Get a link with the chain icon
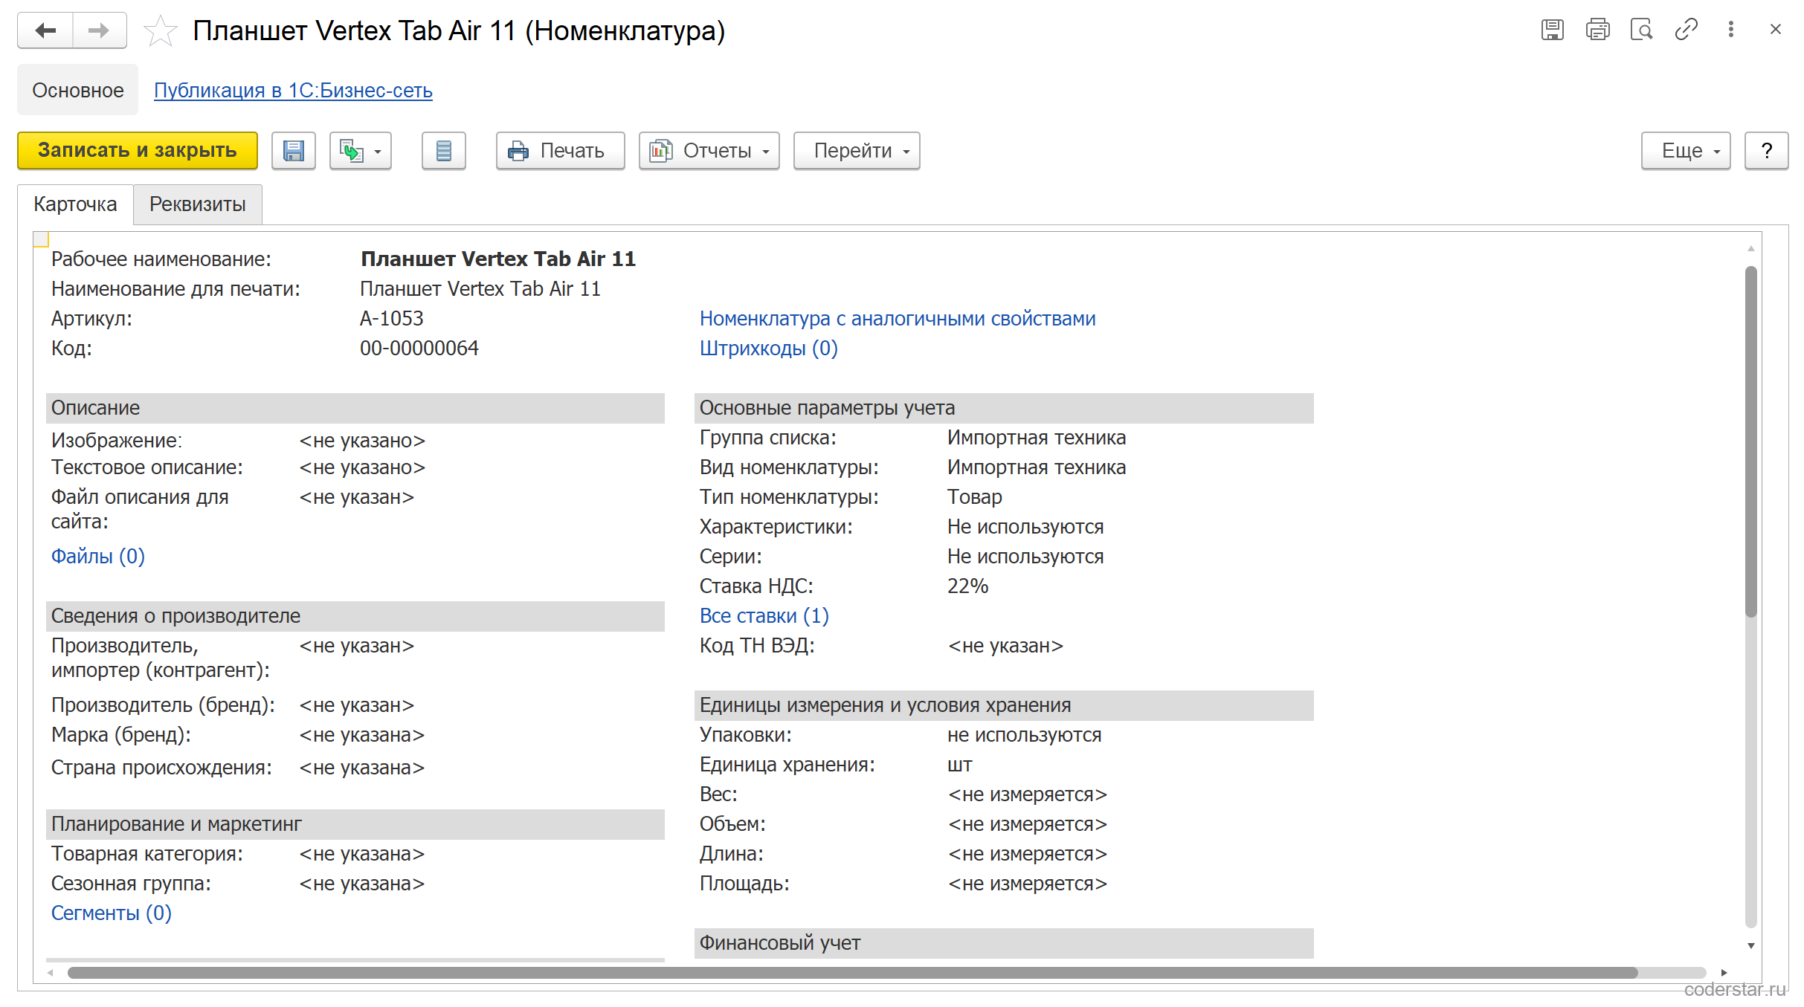The height and width of the screenshot is (1007, 1804). pos(1686,30)
